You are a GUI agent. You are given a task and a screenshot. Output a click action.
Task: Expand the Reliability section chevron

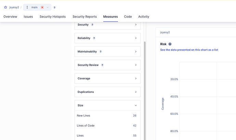136,38
